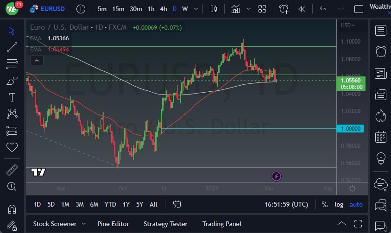Collapse the indicator legend on the chart

click(x=37, y=60)
